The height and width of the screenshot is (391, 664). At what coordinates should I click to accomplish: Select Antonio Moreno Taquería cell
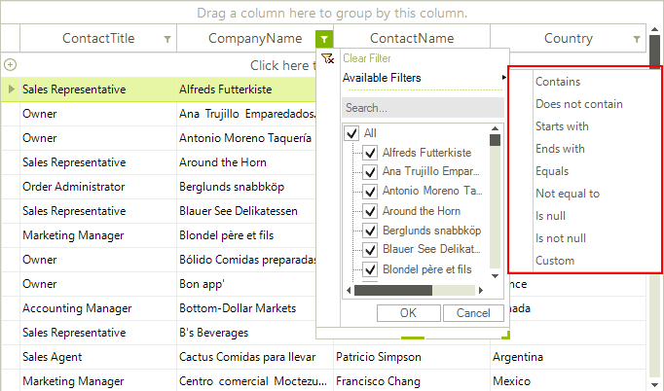(246, 138)
